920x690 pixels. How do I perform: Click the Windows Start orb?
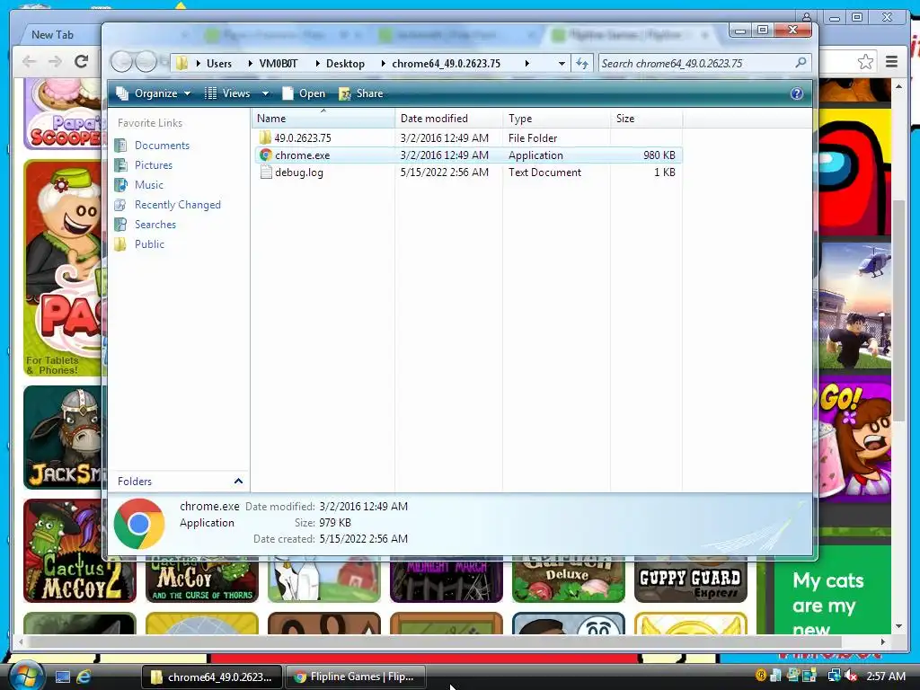(26, 676)
